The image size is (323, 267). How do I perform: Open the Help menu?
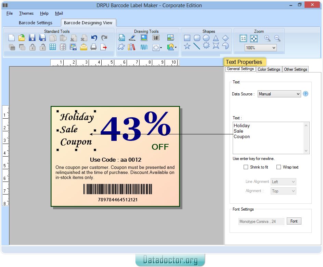point(44,13)
